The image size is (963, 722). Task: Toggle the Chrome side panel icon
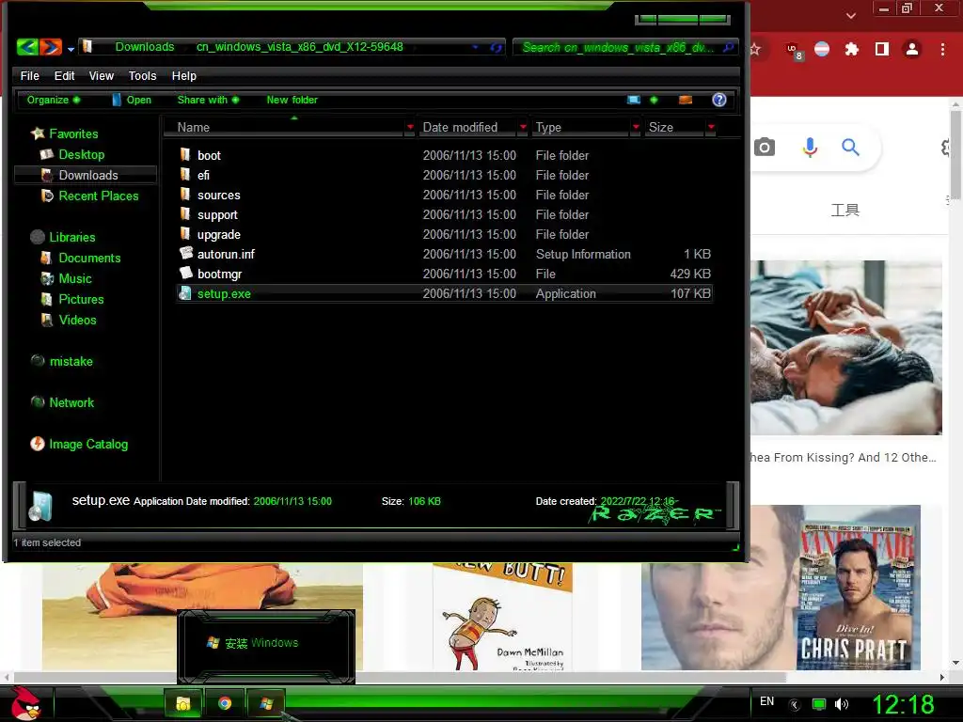pos(882,49)
